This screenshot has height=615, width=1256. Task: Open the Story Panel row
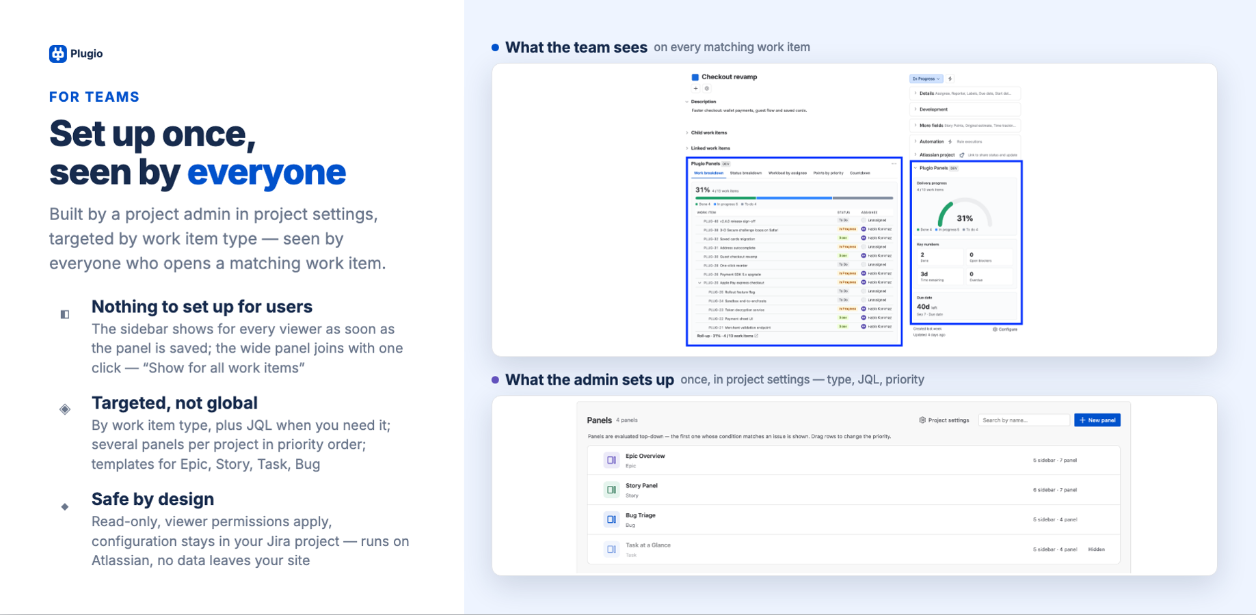click(x=853, y=490)
